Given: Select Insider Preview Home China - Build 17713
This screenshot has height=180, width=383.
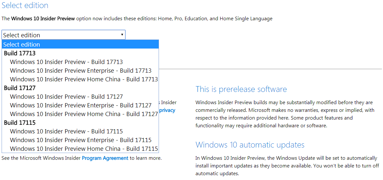Looking at the screenshot, I should (x=80, y=79).
